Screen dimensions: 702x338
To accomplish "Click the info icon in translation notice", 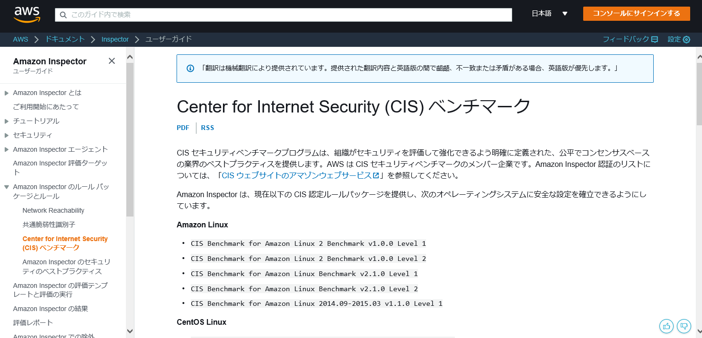I will coord(190,69).
